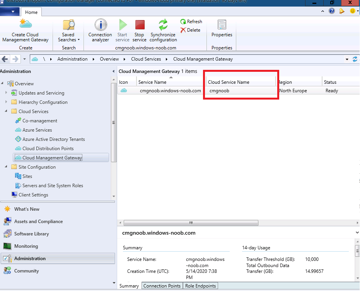Click Cloud Management Gateway breadcrumb
The image size is (360, 291).
click(203, 59)
